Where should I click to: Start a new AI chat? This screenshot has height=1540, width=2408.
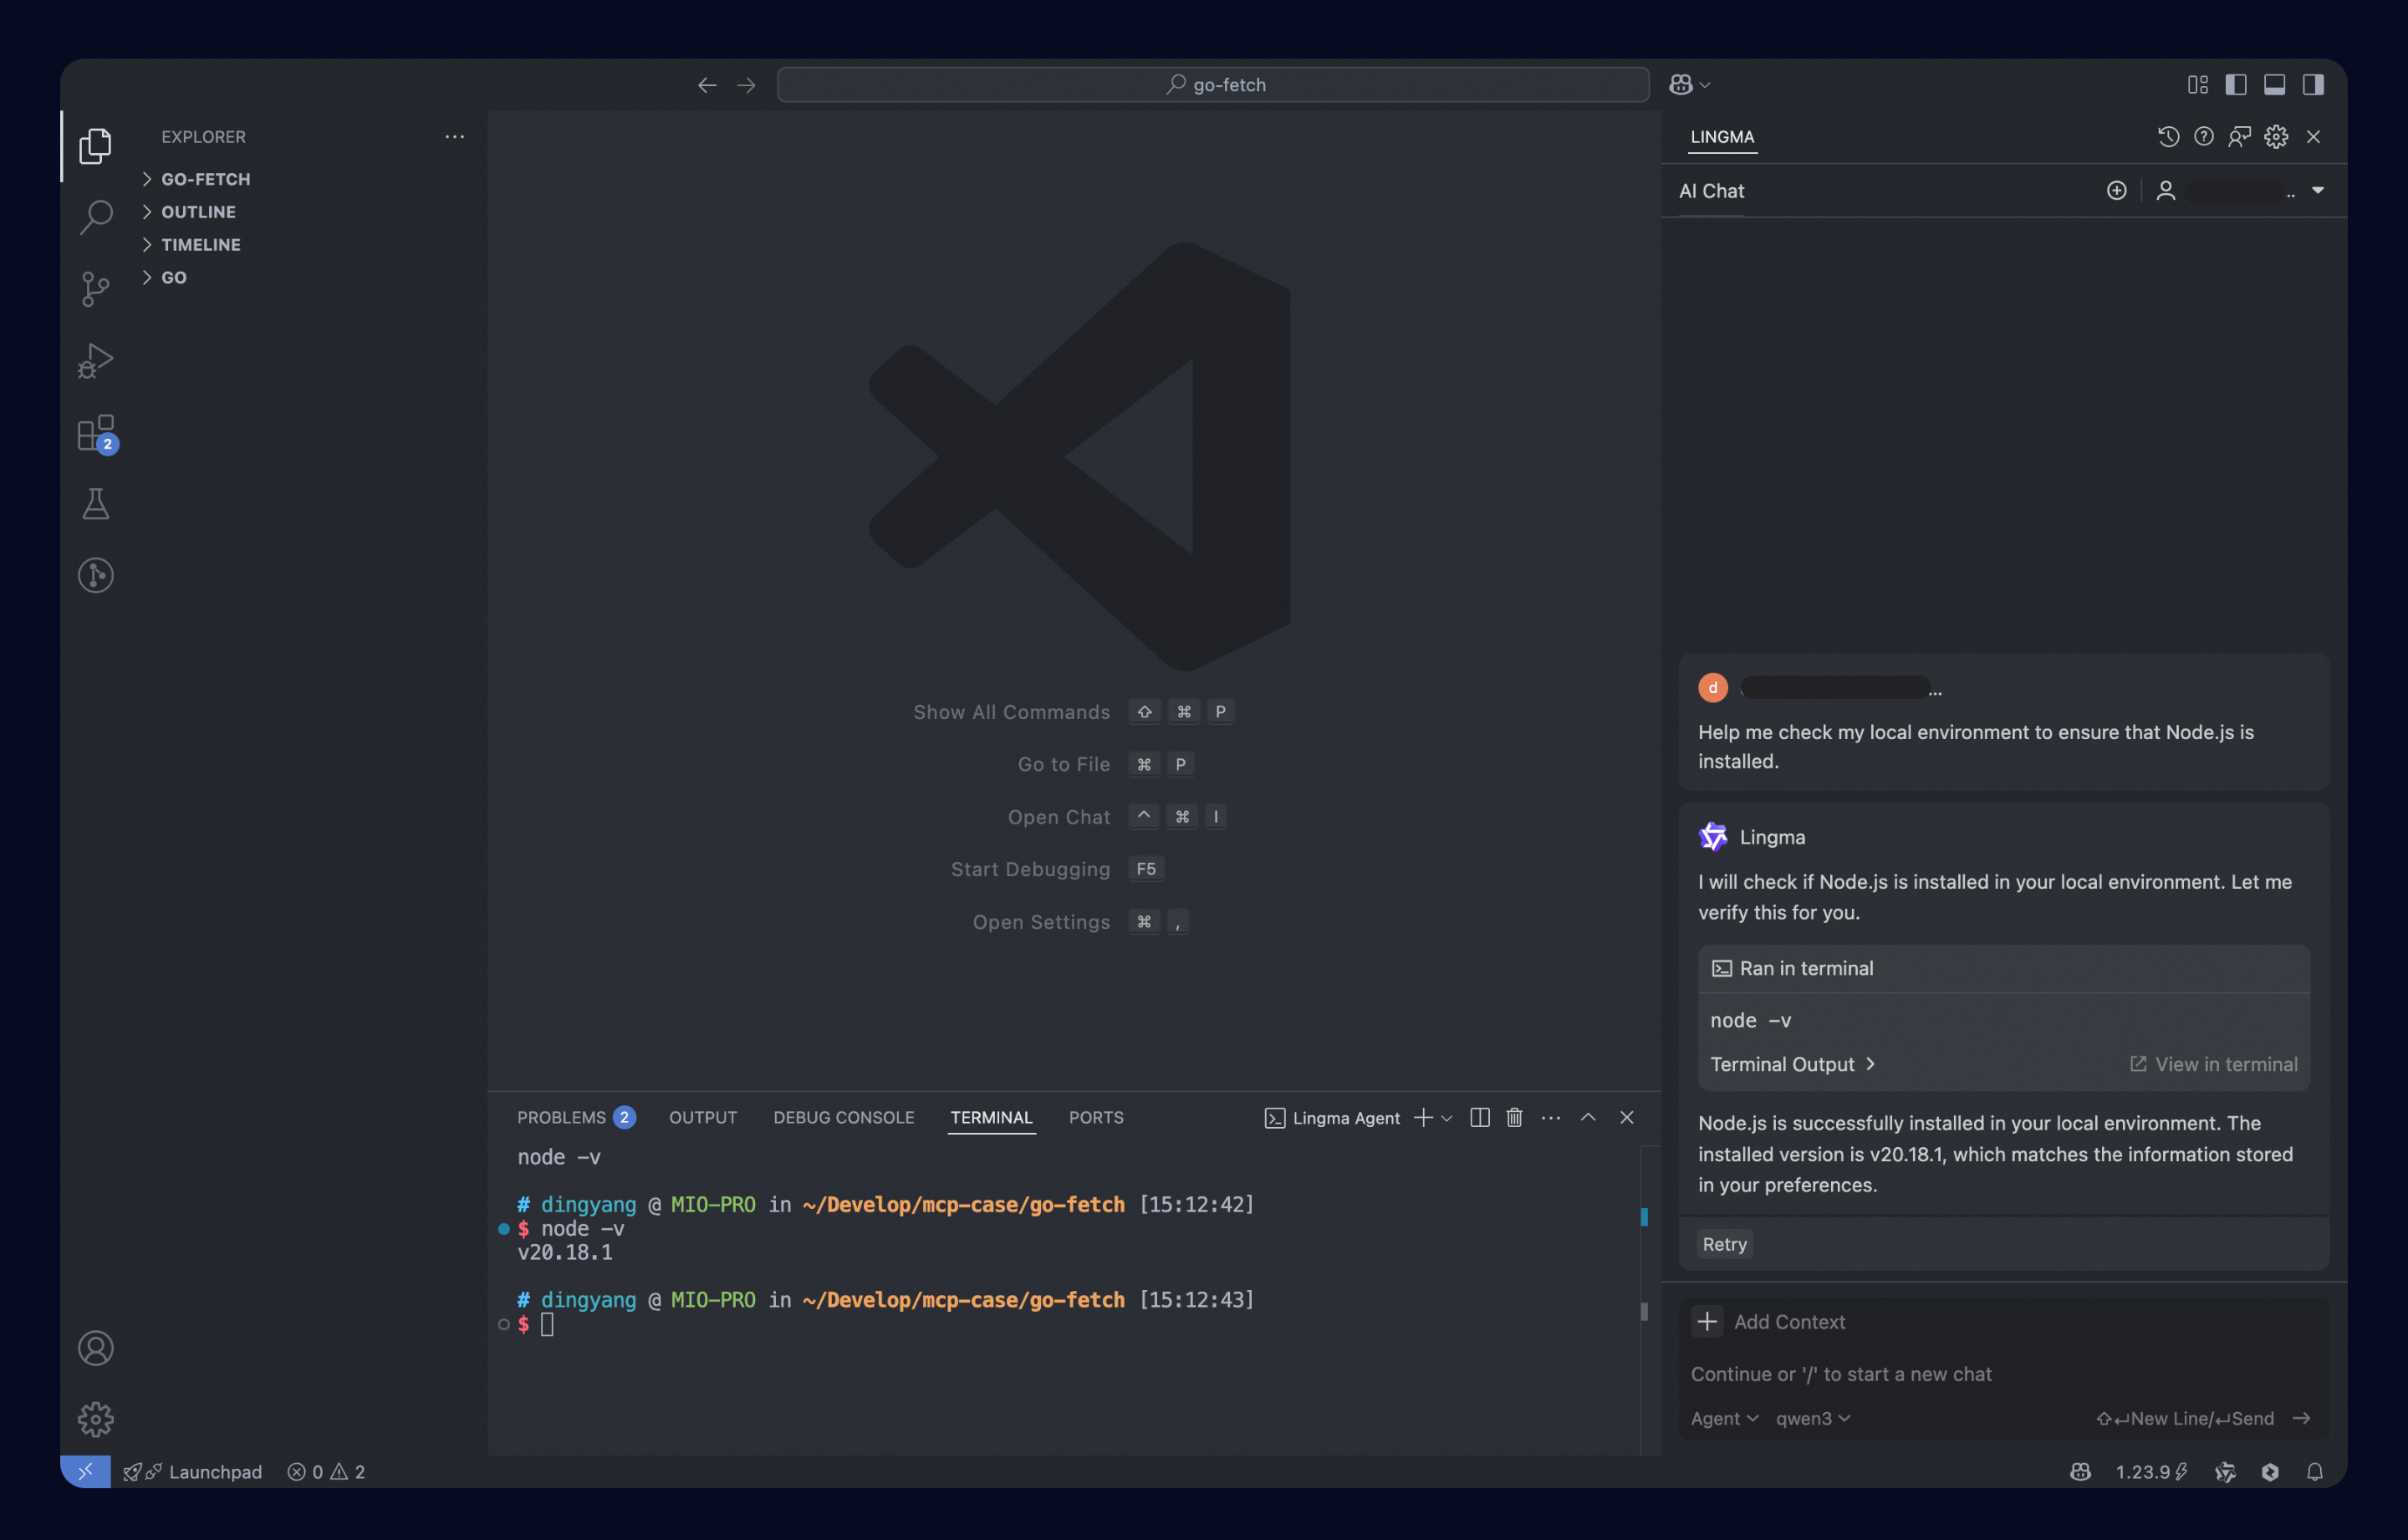click(2116, 191)
